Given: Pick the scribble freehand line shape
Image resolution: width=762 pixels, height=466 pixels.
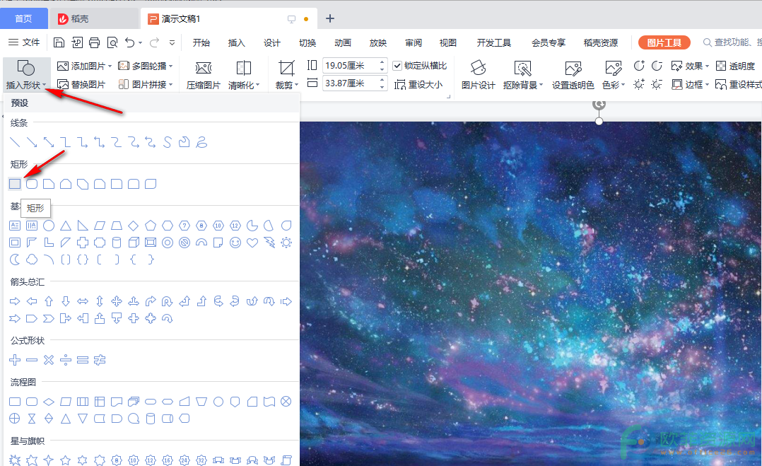Looking at the screenshot, I should 201,142.
